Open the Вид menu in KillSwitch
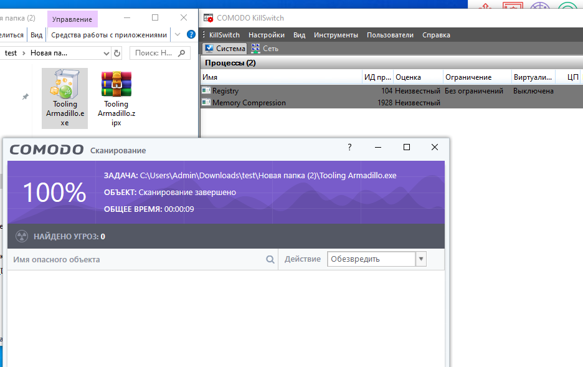583x367 pixels. click(300, 35)
